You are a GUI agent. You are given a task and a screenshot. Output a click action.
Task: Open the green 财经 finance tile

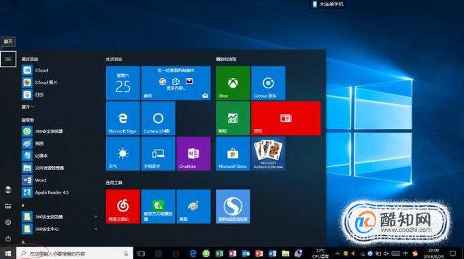pos(233,118)
